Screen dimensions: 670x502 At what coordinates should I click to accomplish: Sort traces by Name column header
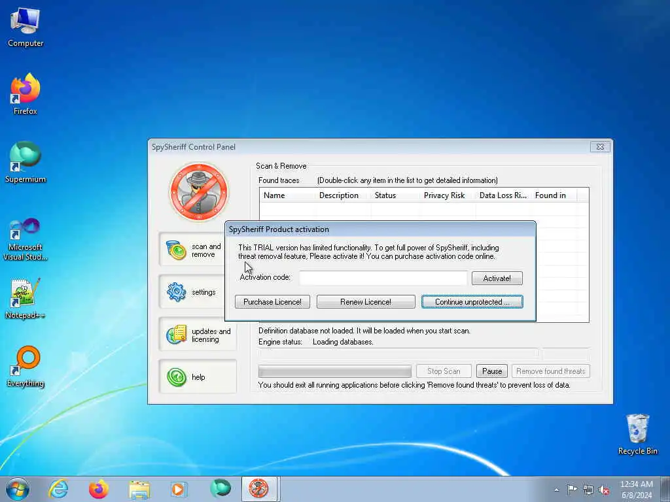pyautogui.click(x=287, y=195)
